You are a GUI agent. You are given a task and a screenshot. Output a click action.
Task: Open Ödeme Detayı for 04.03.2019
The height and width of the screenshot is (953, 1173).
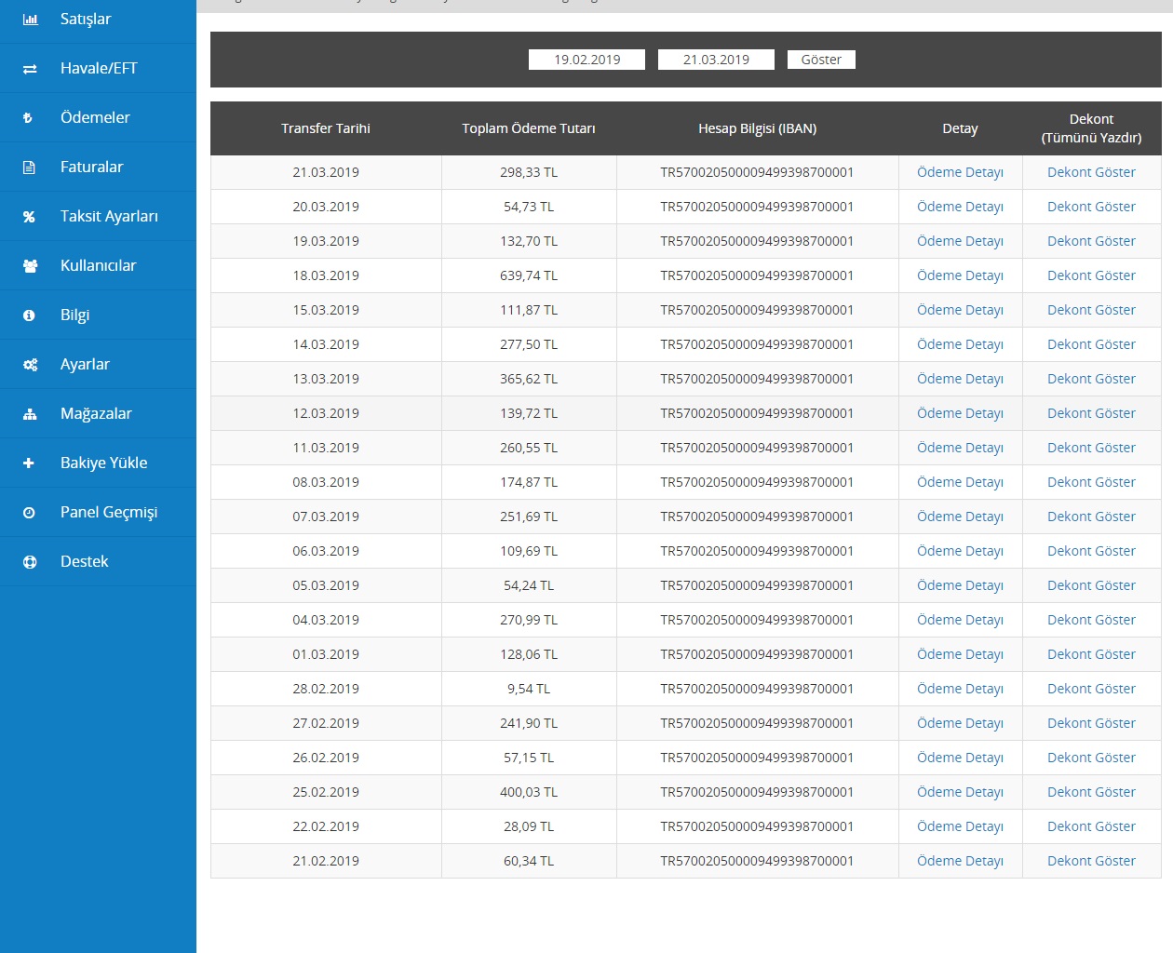(960, 620)
